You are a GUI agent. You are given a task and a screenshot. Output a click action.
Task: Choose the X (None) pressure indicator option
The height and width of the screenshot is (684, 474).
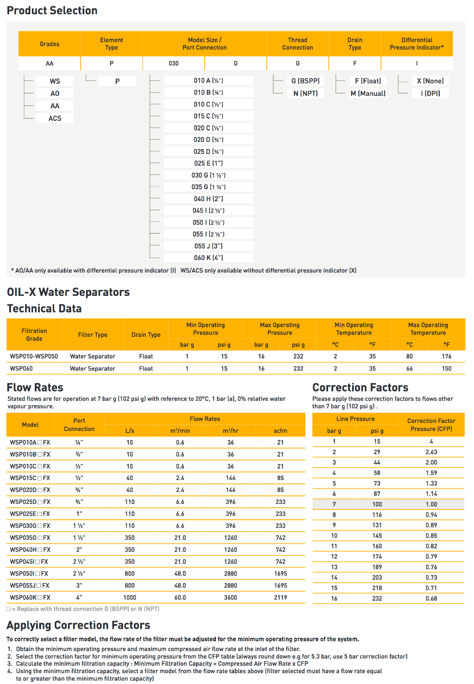(x=430, y=80)
